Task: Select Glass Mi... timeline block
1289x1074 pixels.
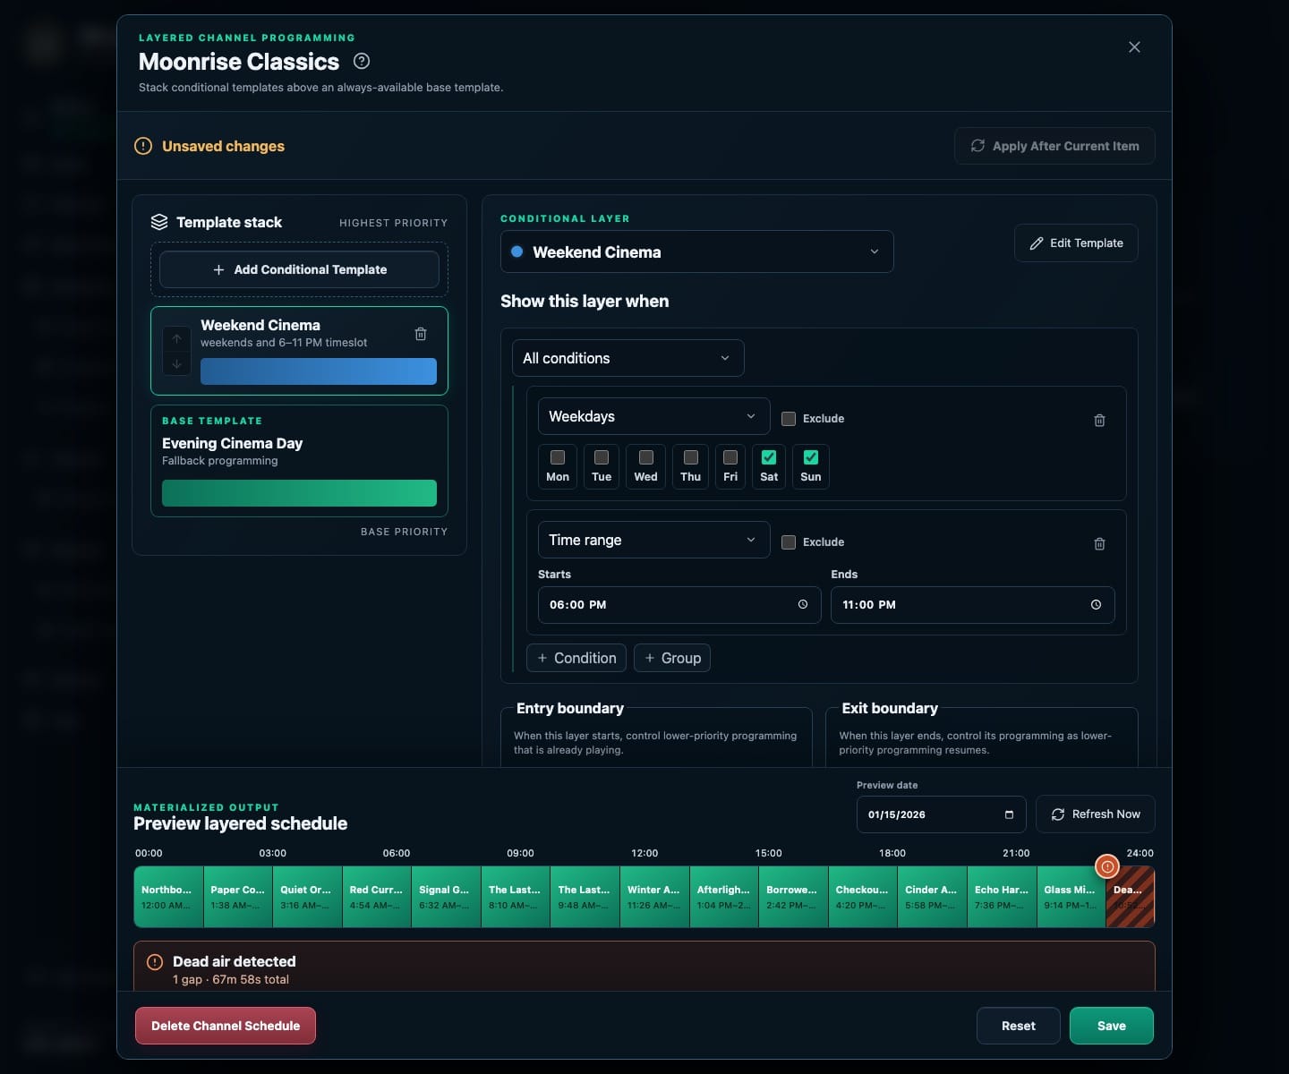Action: coord(1071,897)
